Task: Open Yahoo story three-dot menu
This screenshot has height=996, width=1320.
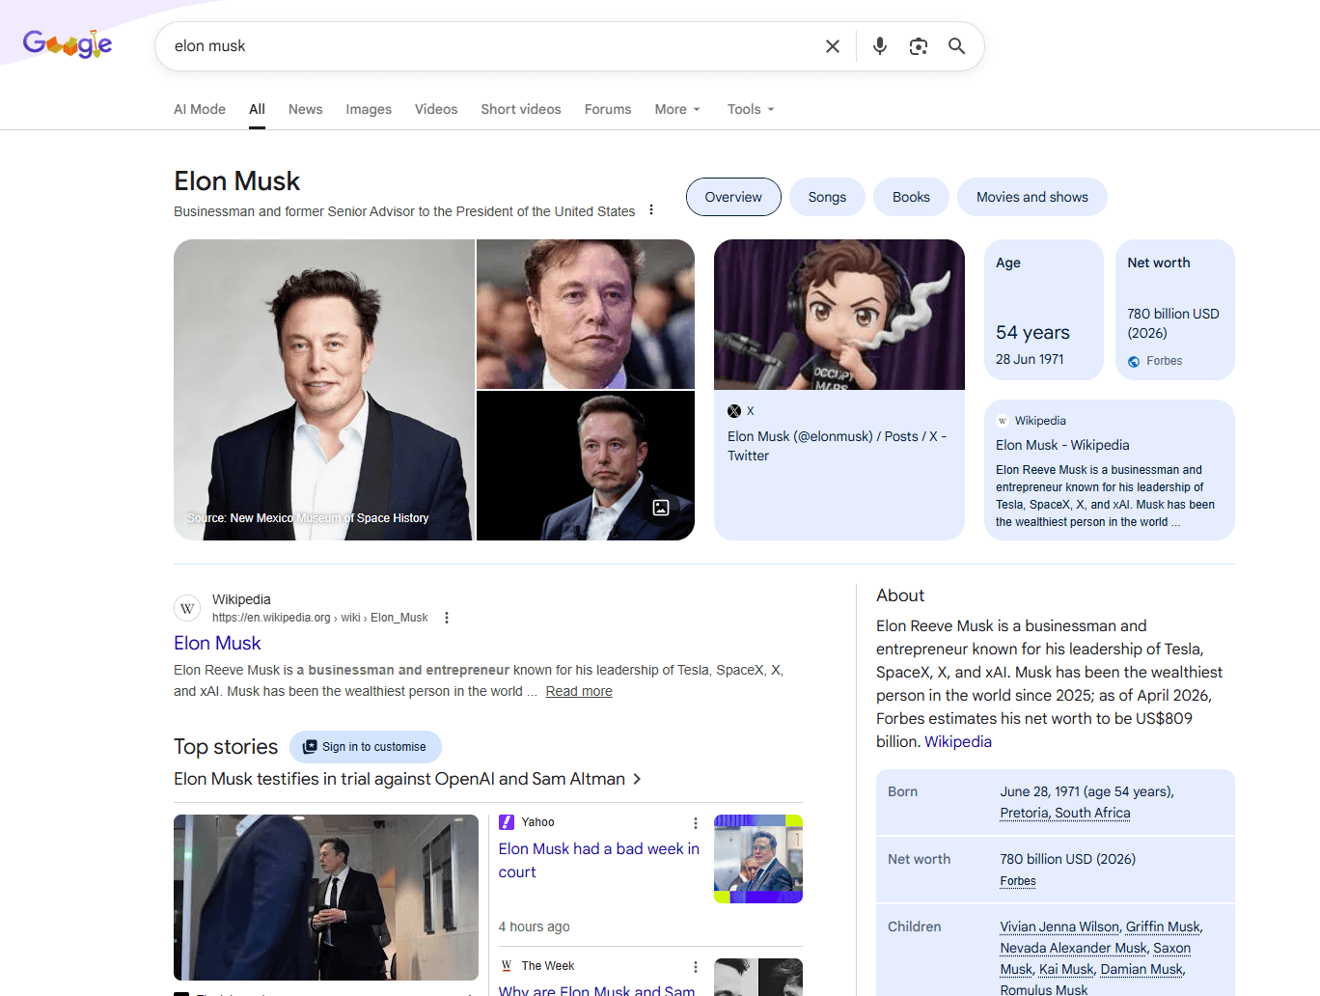Action: pos(696,823)
